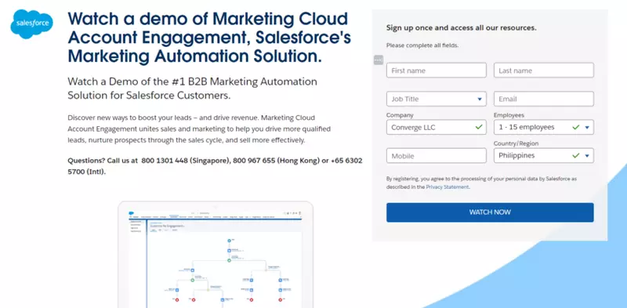Click the gray ellipsis icon beside the form

click(379, 60)
